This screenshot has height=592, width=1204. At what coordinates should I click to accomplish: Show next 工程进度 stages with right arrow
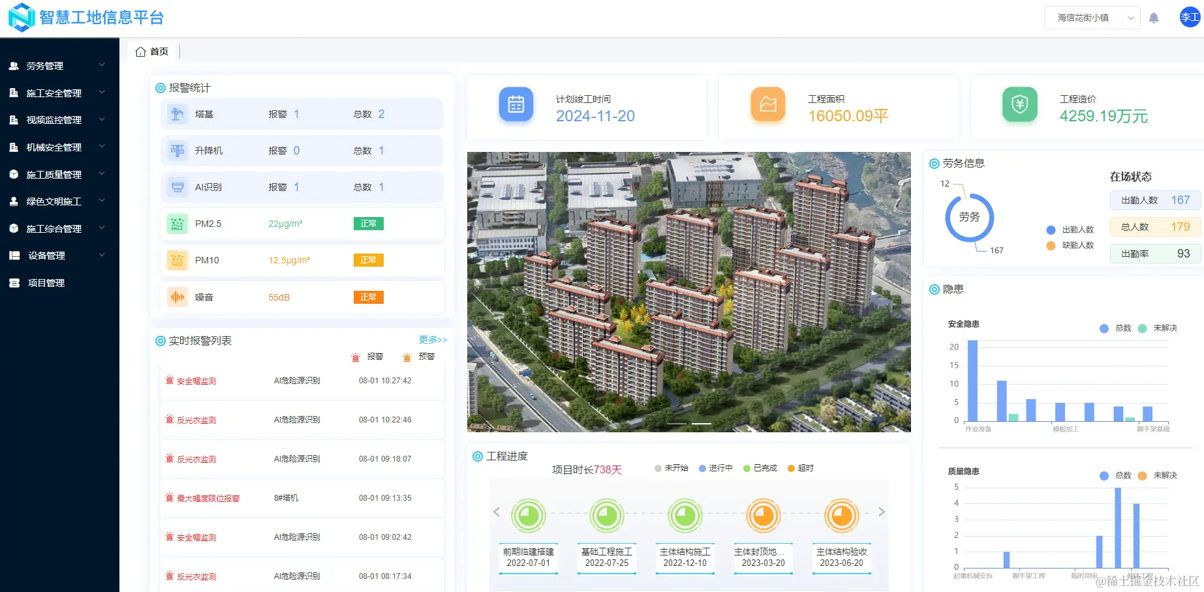click(882, 512)
